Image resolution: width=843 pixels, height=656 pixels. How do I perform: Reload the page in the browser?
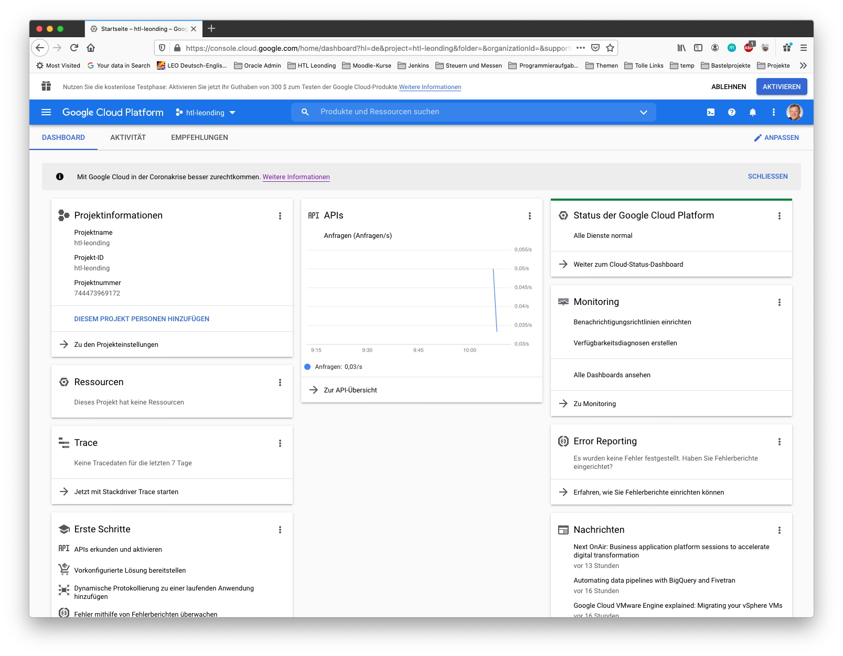74,48
